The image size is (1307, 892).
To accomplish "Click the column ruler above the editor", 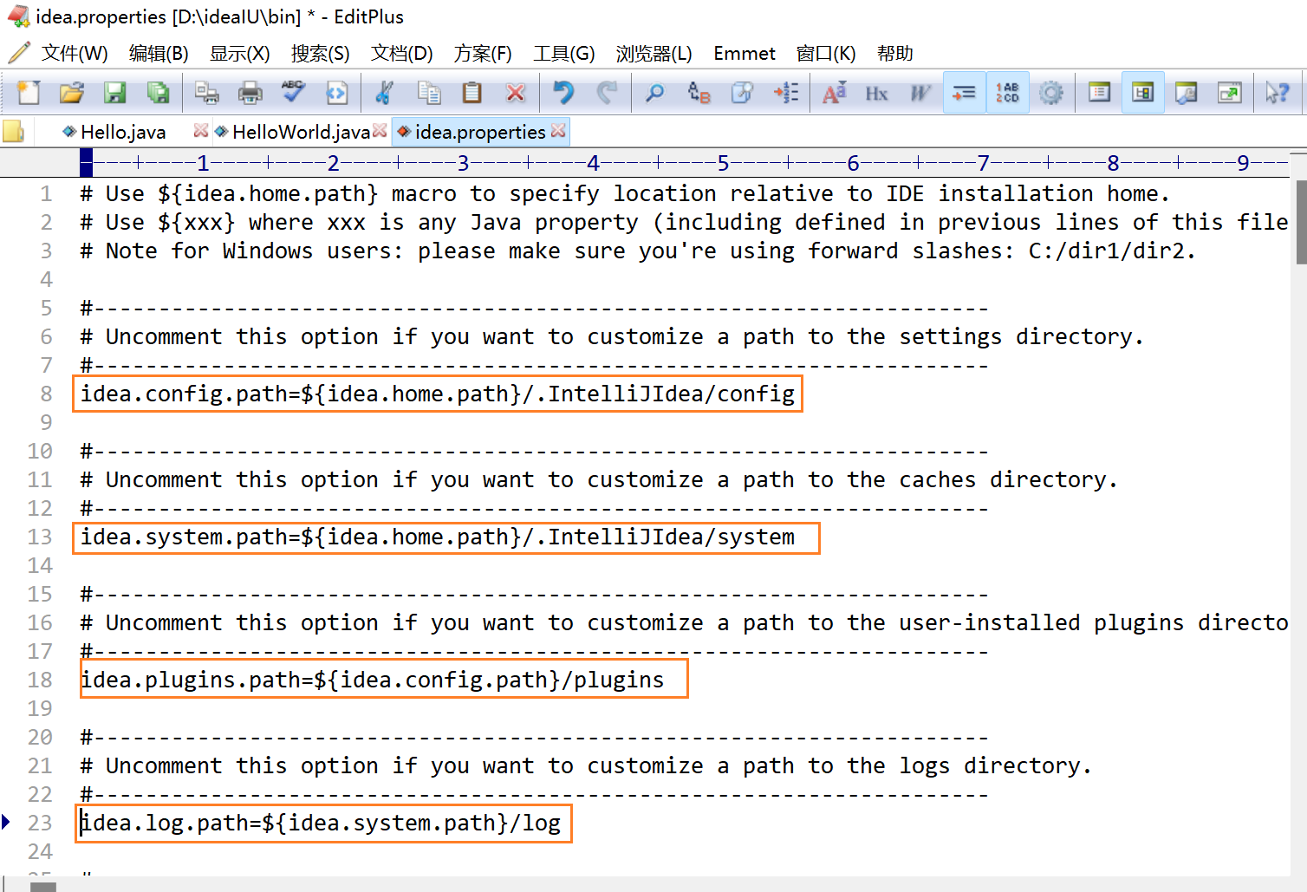I will point(520,162).
